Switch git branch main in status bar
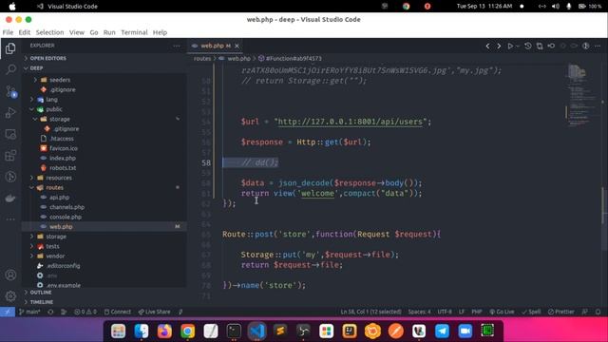This screenshot has width=608, height=342. (x=29, y=312)
